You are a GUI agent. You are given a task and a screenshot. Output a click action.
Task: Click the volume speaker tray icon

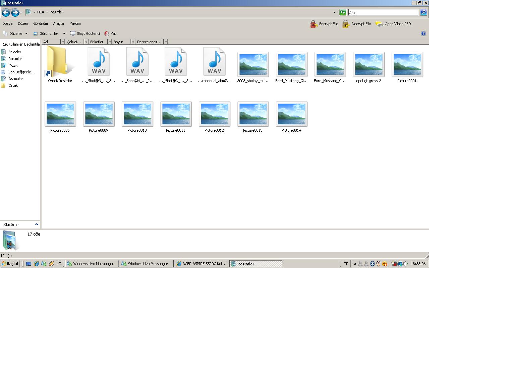[x=406, y=264]
